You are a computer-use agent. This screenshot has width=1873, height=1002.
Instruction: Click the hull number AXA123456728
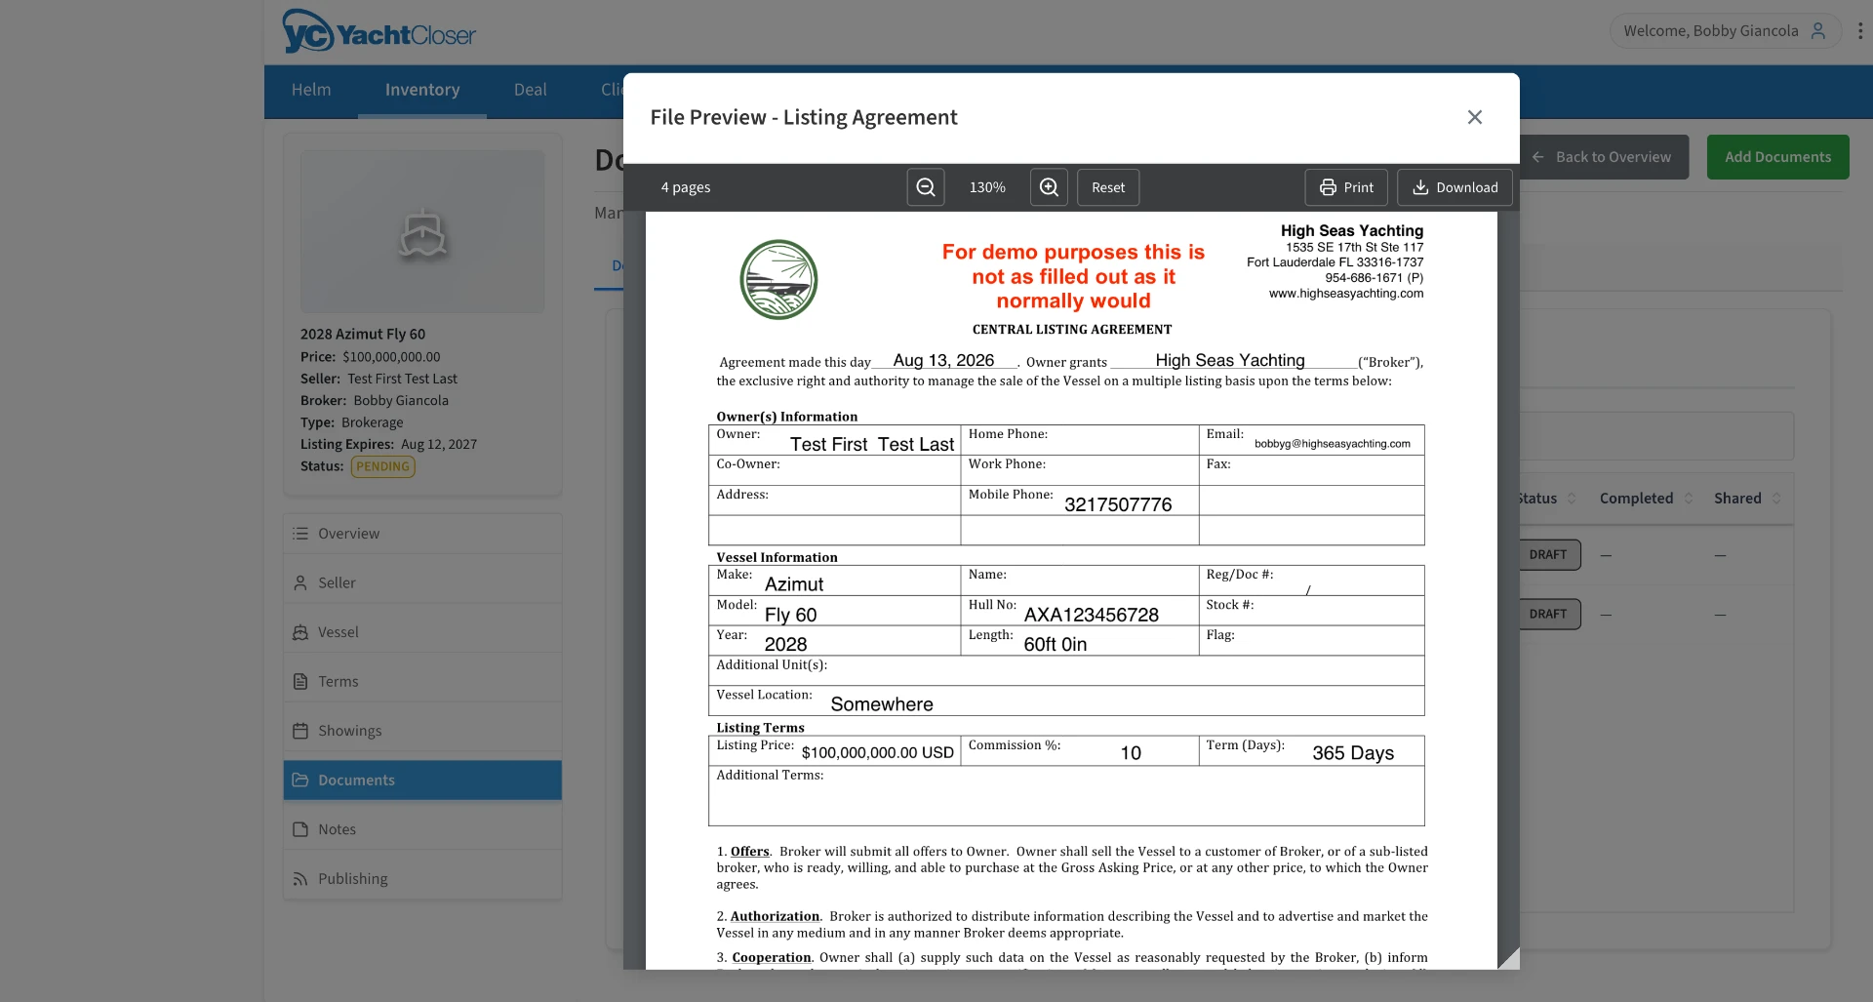(1092, 616)
